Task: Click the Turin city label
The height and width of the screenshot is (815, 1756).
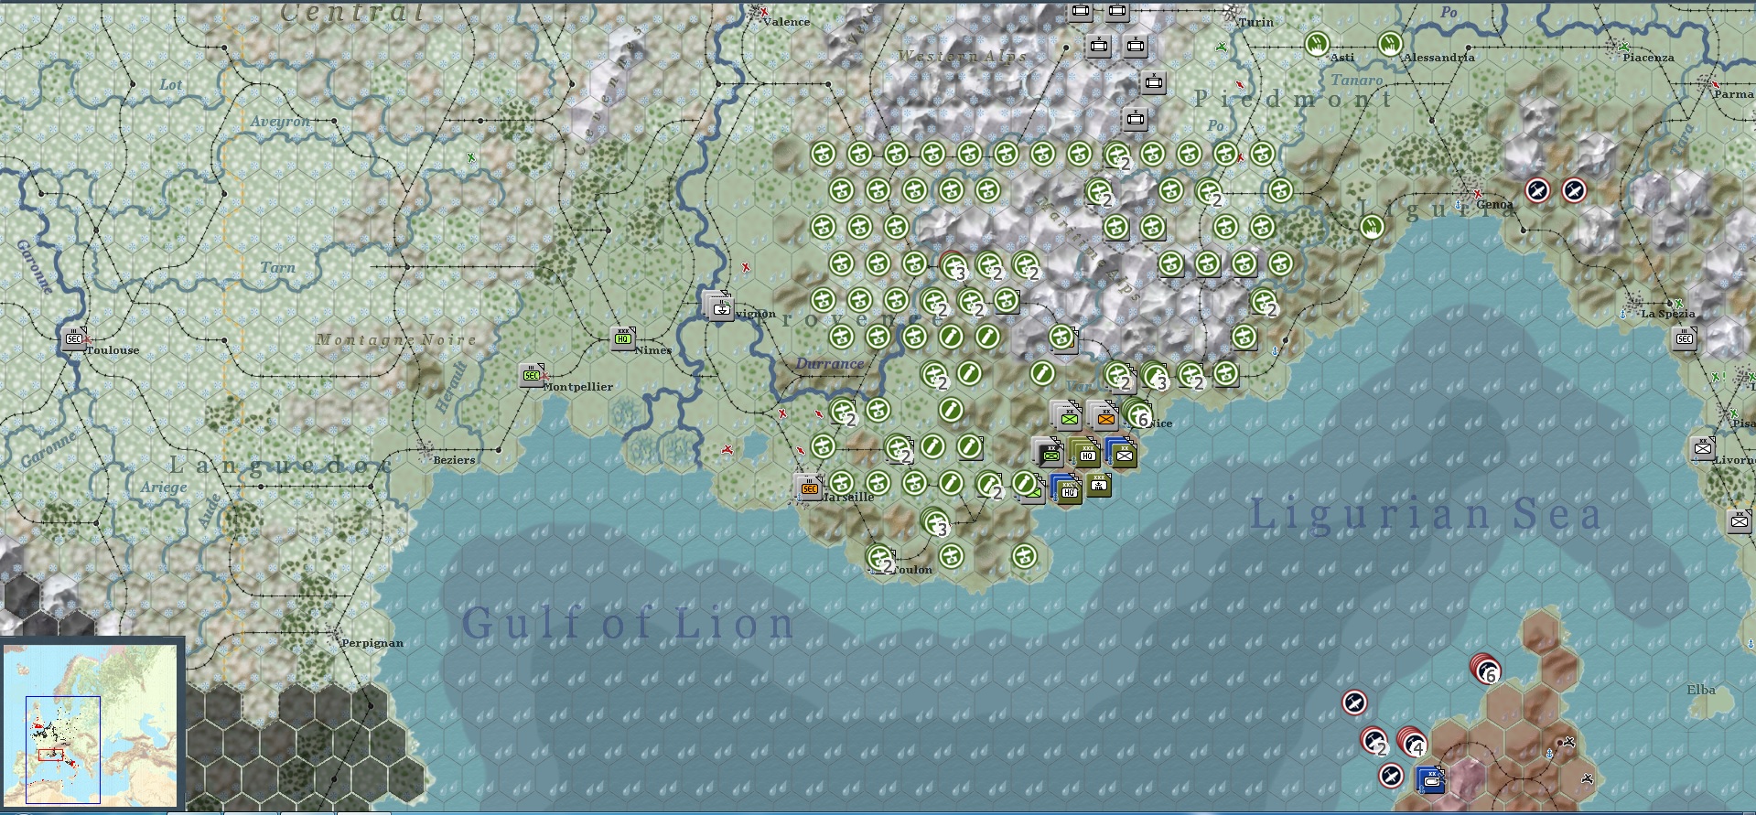Action: point(1255,22)
